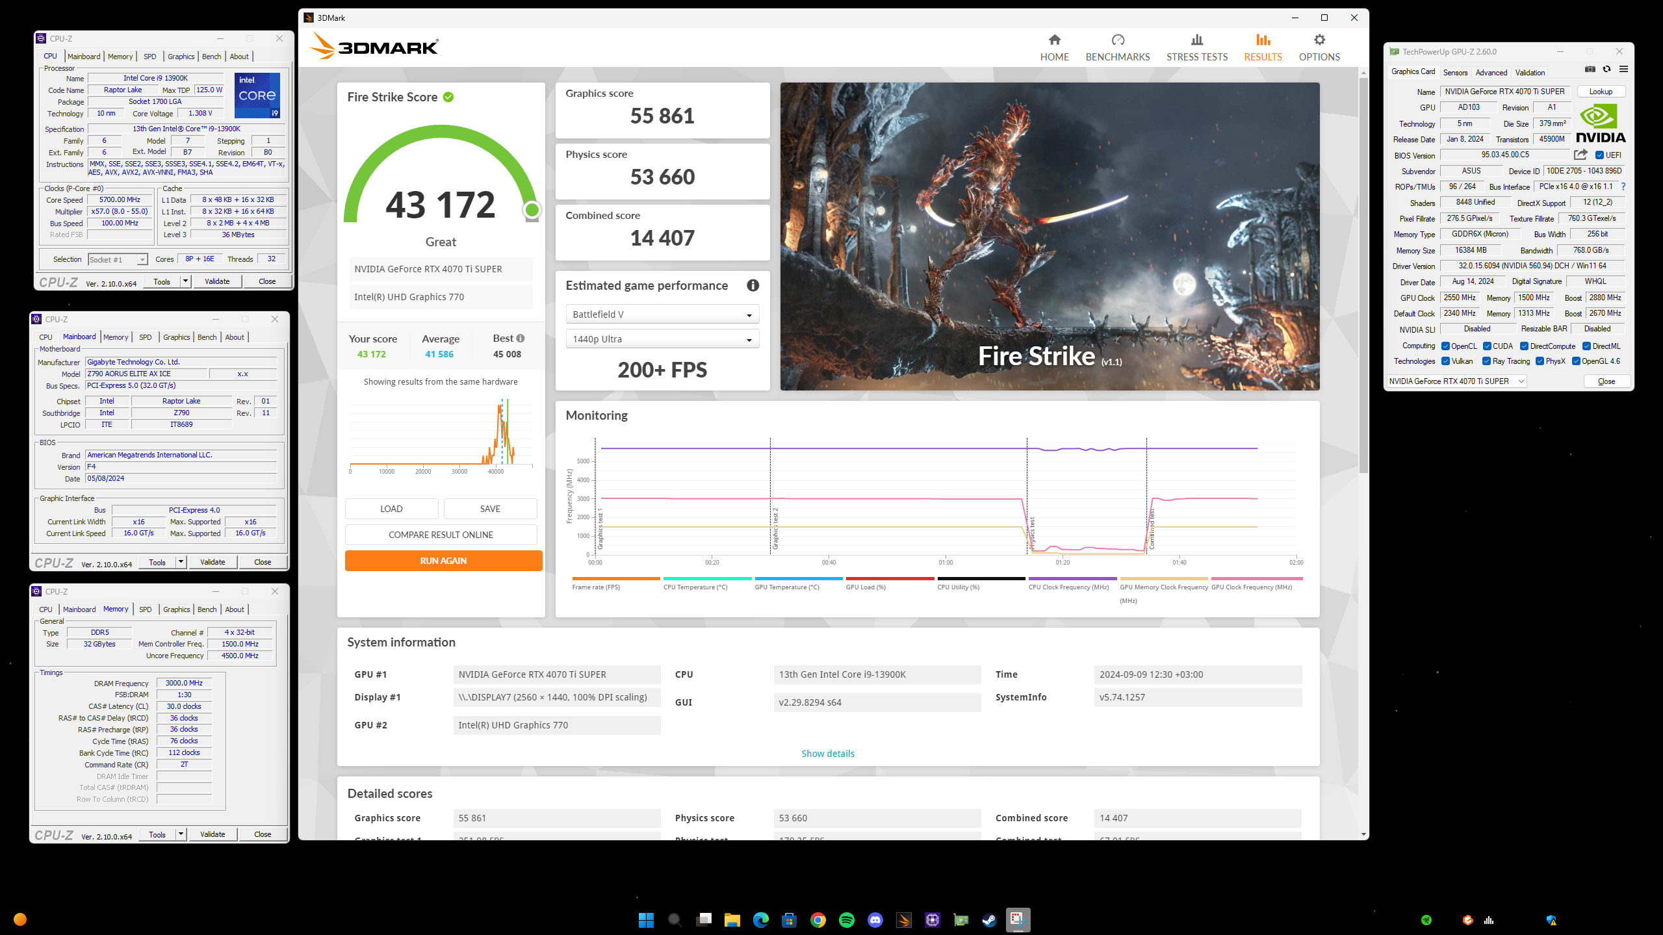
Task: Click the GPU Load red legend swatch
Action: tap(890, 578)
